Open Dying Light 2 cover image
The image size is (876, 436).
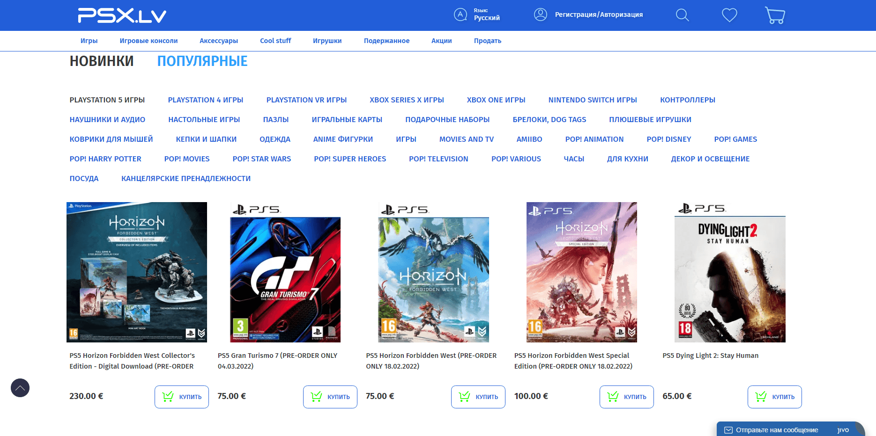pos(730,272)
